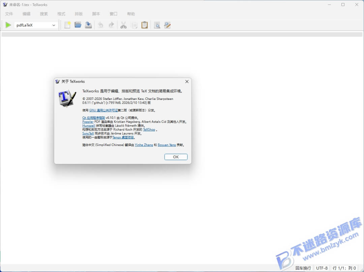Click the Find magnifier icon
The height and width of the screenshot is (272, 364).
coord(157,25)
